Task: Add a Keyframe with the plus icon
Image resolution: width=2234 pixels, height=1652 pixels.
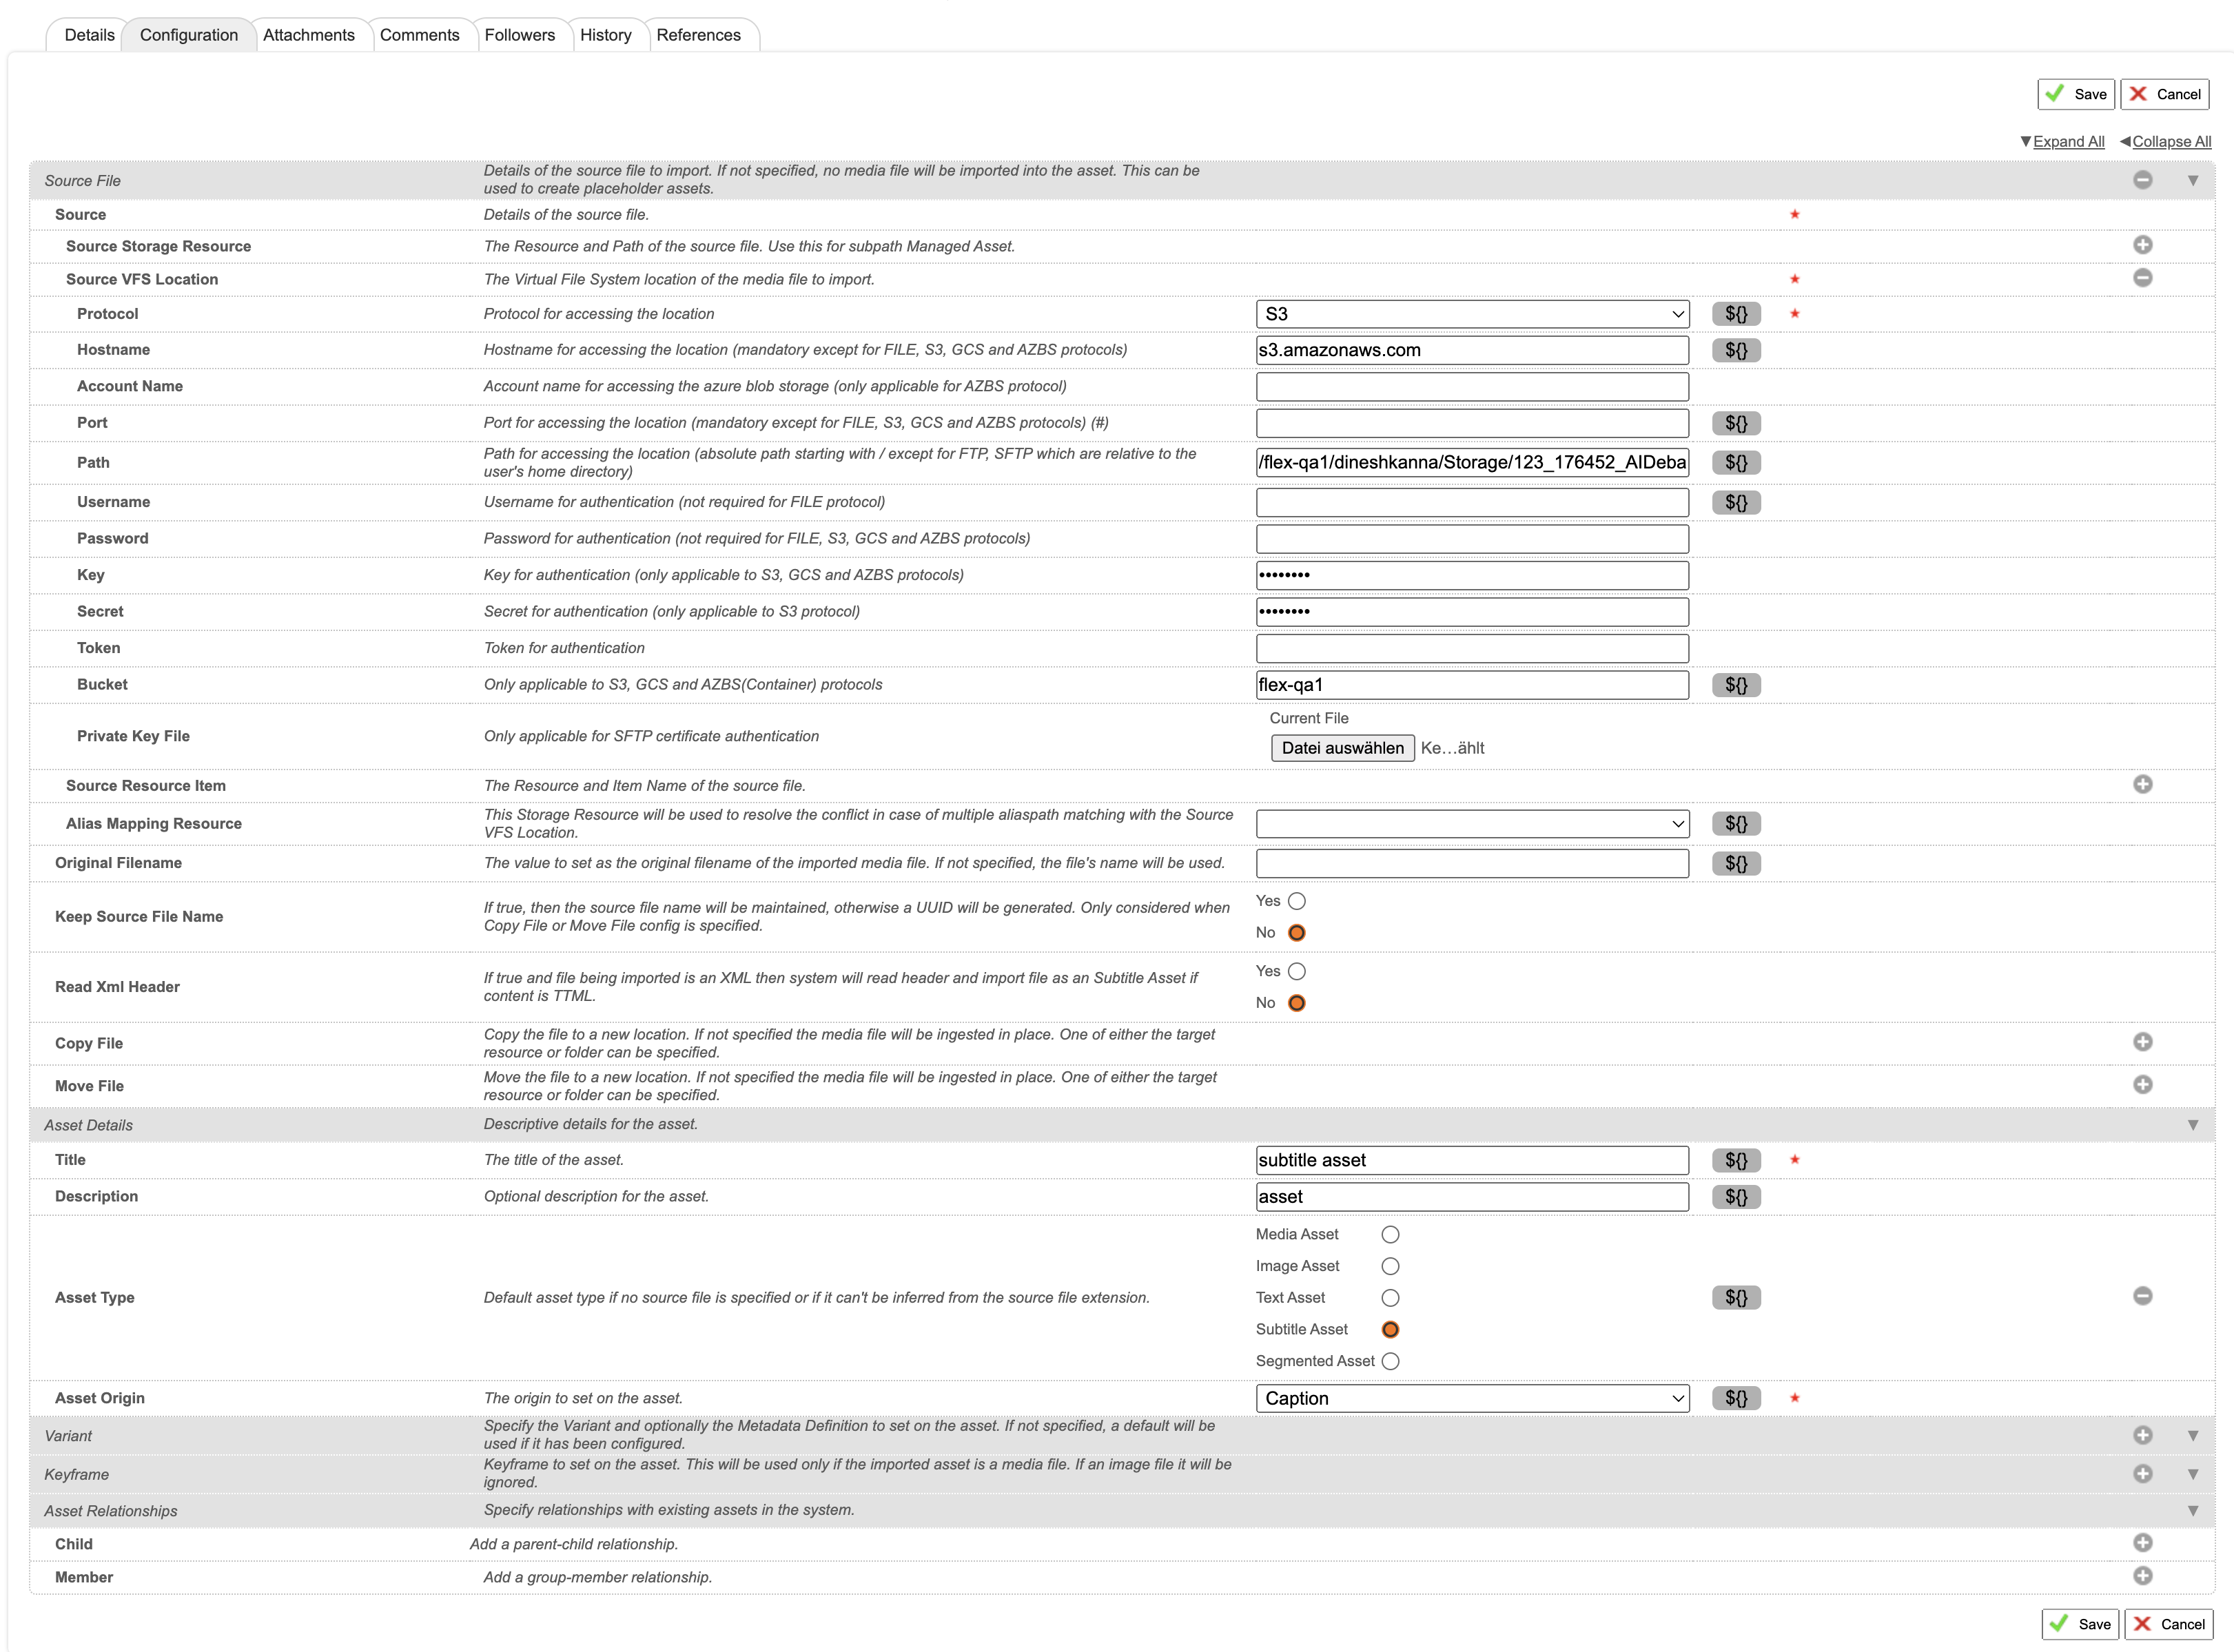Action: click(x=2142, y=1474)
